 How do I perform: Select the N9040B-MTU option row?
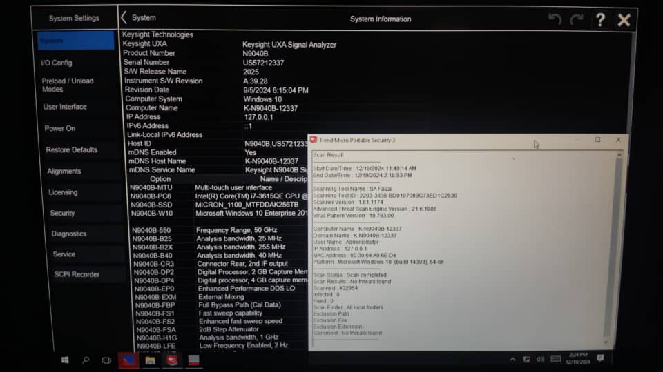point(218,187)
